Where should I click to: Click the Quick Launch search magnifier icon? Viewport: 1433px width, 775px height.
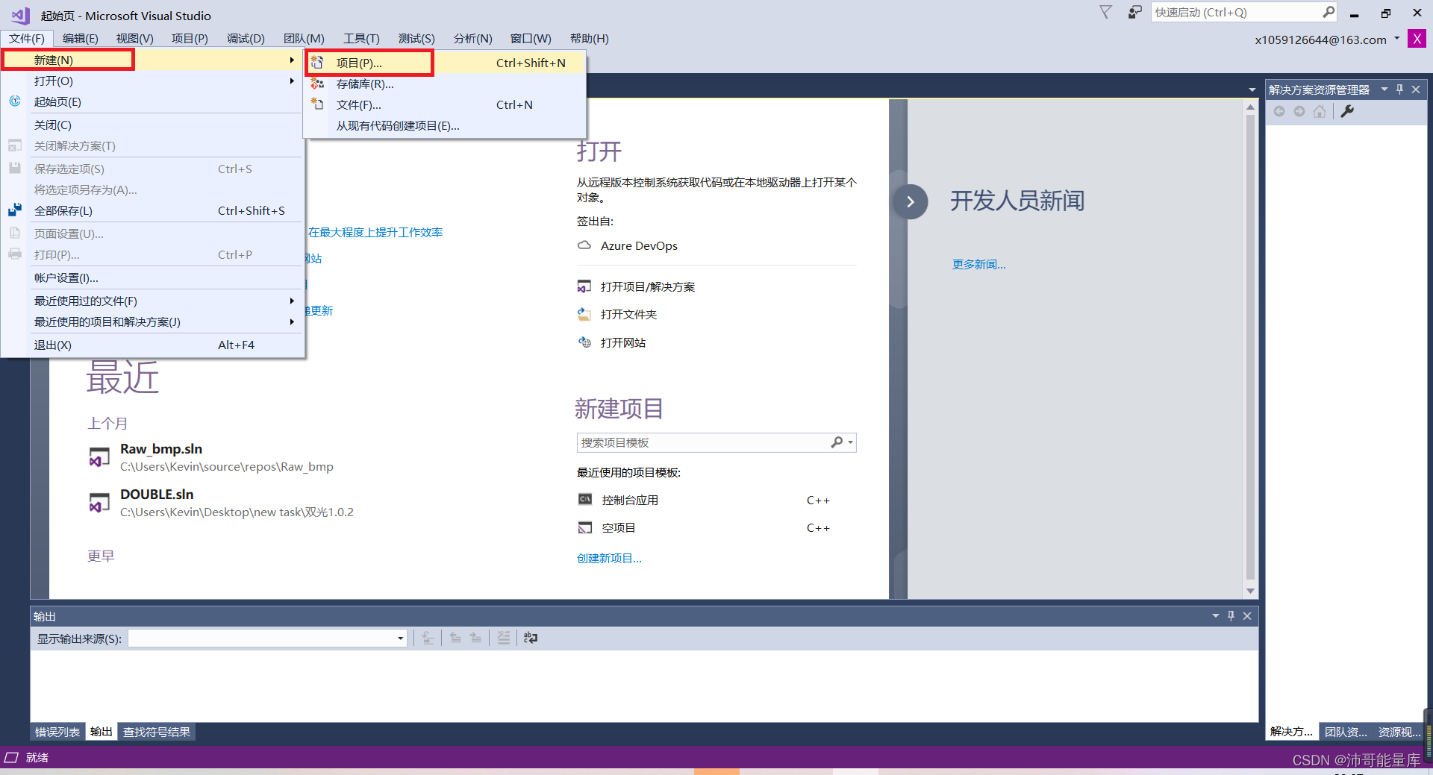pos(1329,12)
